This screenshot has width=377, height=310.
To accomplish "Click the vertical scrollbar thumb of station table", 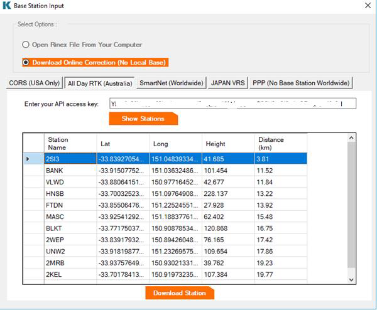I will click(351, 205).
